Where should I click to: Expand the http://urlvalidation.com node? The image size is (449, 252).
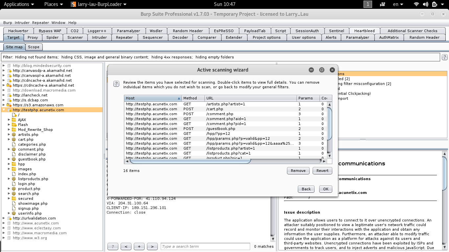click(x=4, y=218)
